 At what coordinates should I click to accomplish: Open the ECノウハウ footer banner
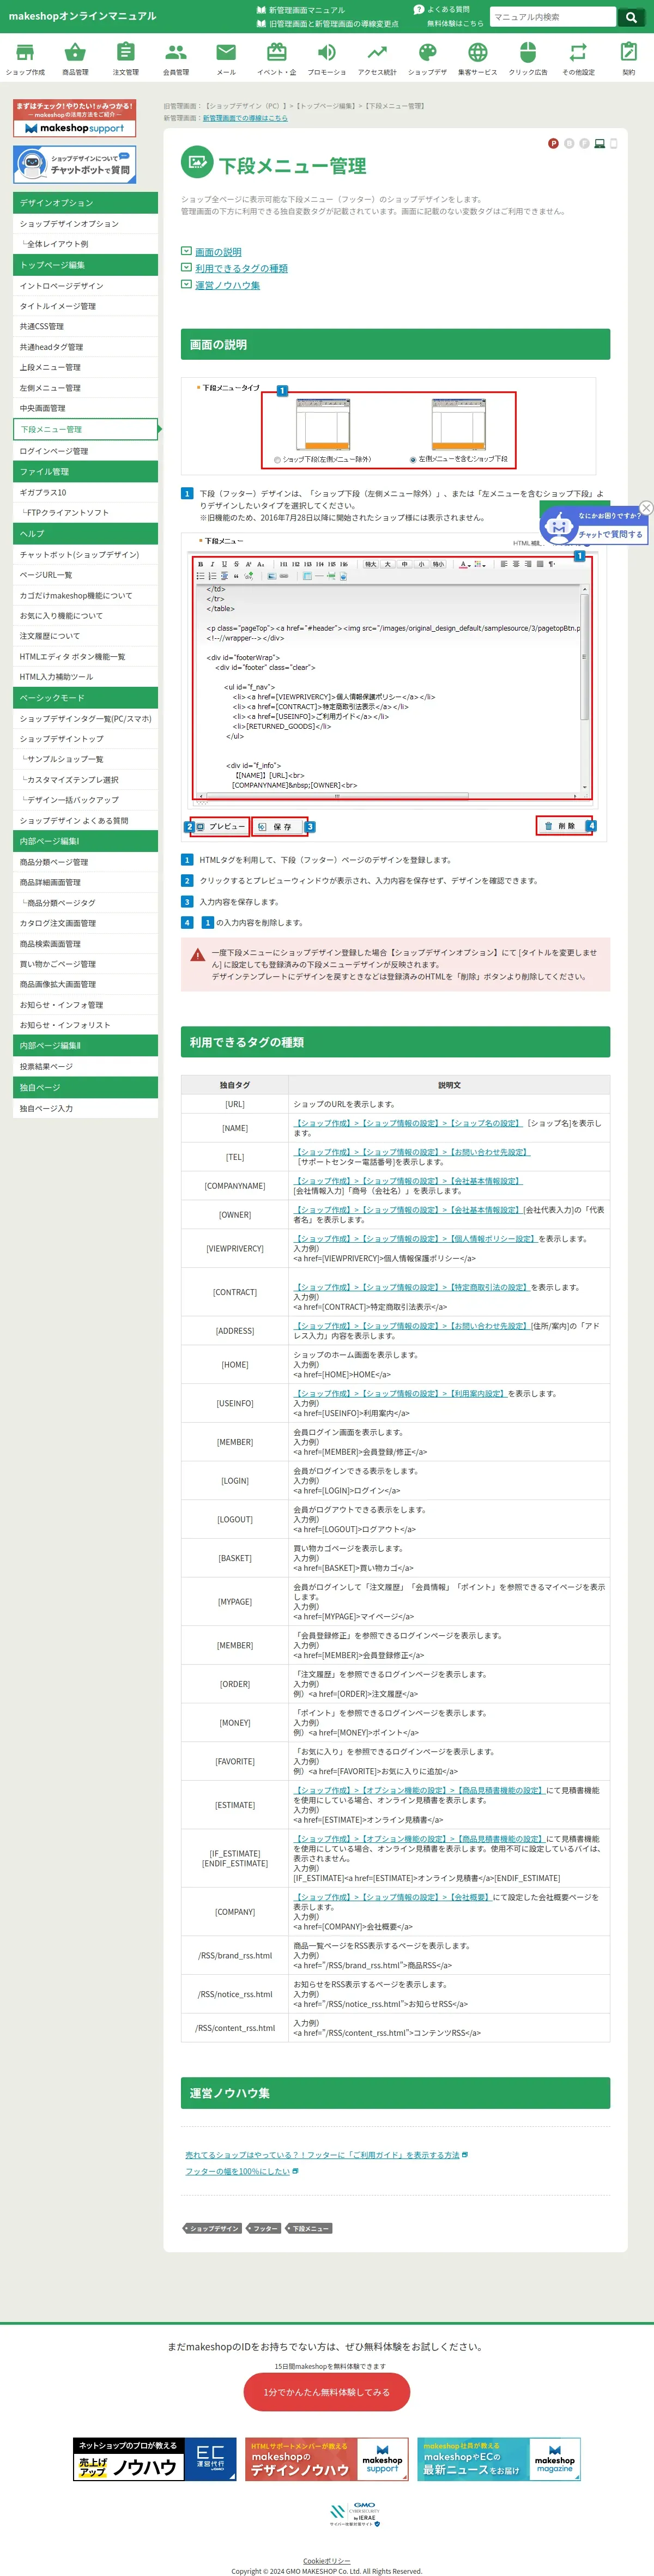point(155,2459)
